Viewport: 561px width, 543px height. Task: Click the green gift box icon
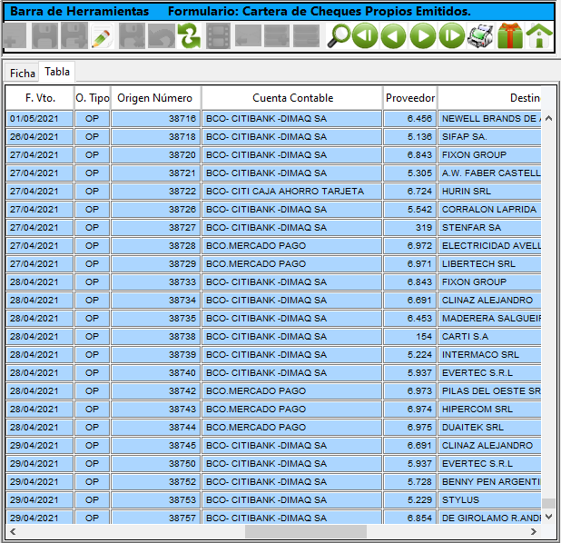pos(510,35)
